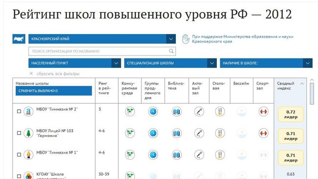Image resolution: width=318 pixels, height=179 pixels.
Task: Click the canteen icon in Лицей № 103 row
Action: point(220,133)
